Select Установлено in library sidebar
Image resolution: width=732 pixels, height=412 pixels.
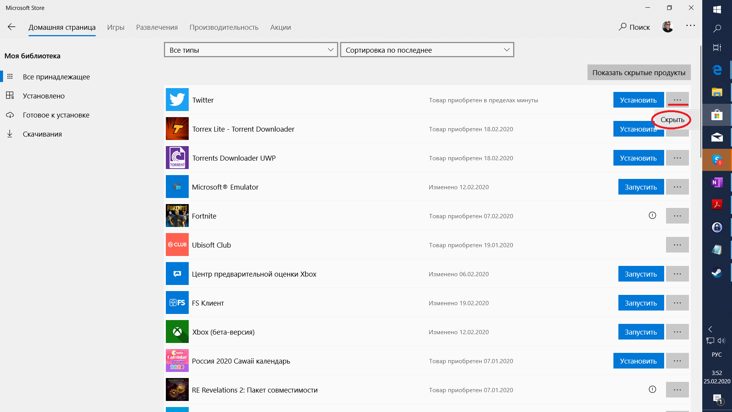click(43, 96)
